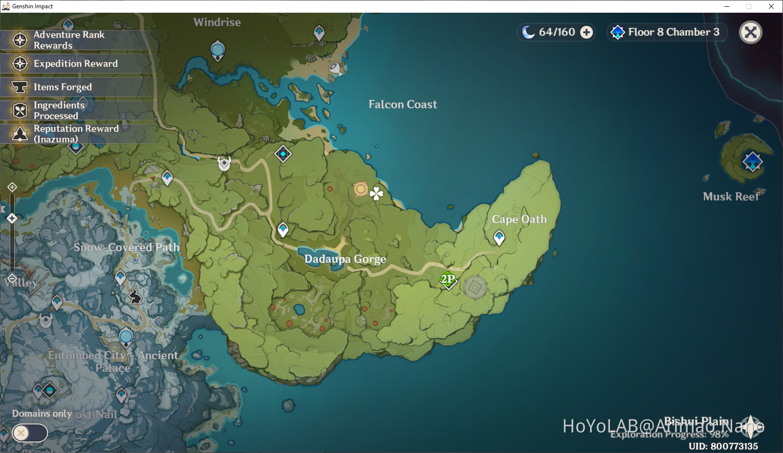Click the 64/160 resin count
This screenshot has height=453, width=783.
tap(557, 32)
